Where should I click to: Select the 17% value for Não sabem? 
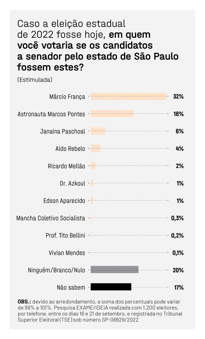point(179,287)
